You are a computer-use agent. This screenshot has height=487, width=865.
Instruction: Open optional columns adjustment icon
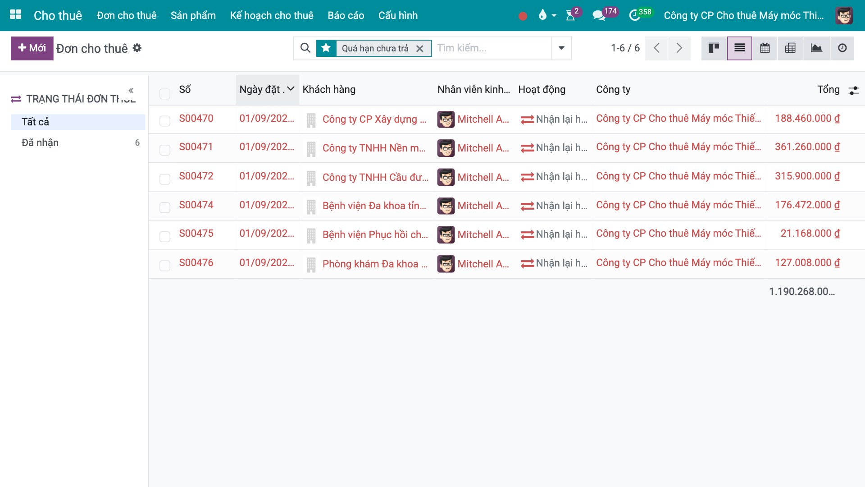coord(853,90)
